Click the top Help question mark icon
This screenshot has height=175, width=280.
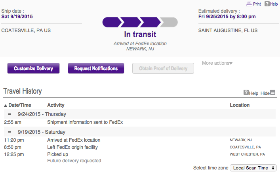[267, 4]
